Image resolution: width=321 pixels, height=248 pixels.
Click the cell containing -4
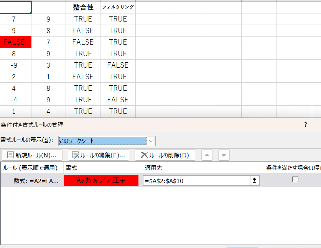pos(16,100)
